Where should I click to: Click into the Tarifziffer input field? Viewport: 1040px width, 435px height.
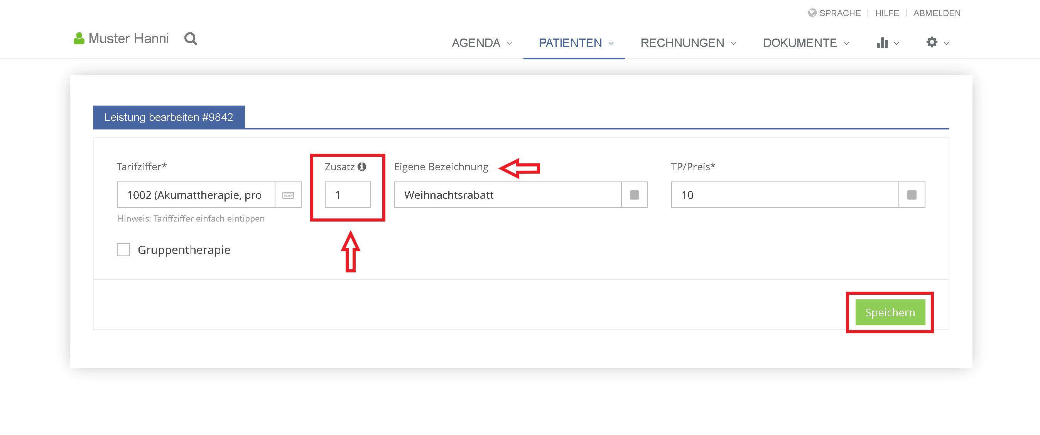coord(196,195)
